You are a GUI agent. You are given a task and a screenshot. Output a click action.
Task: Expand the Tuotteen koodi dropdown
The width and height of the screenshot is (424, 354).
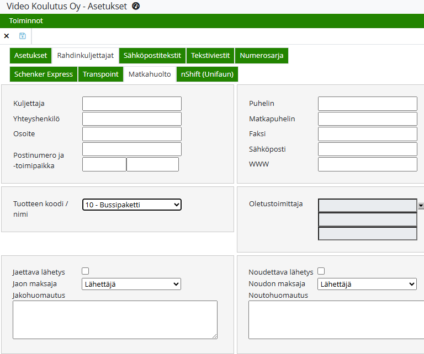tap(131, 205)
